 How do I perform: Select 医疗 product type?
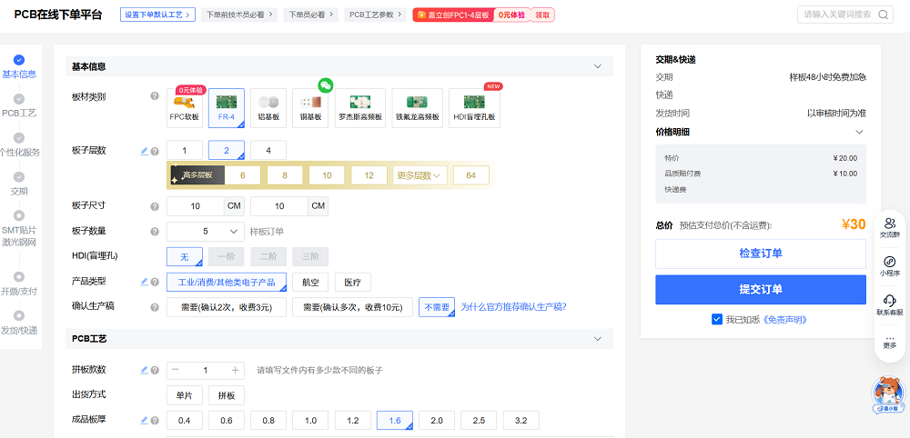353,282
